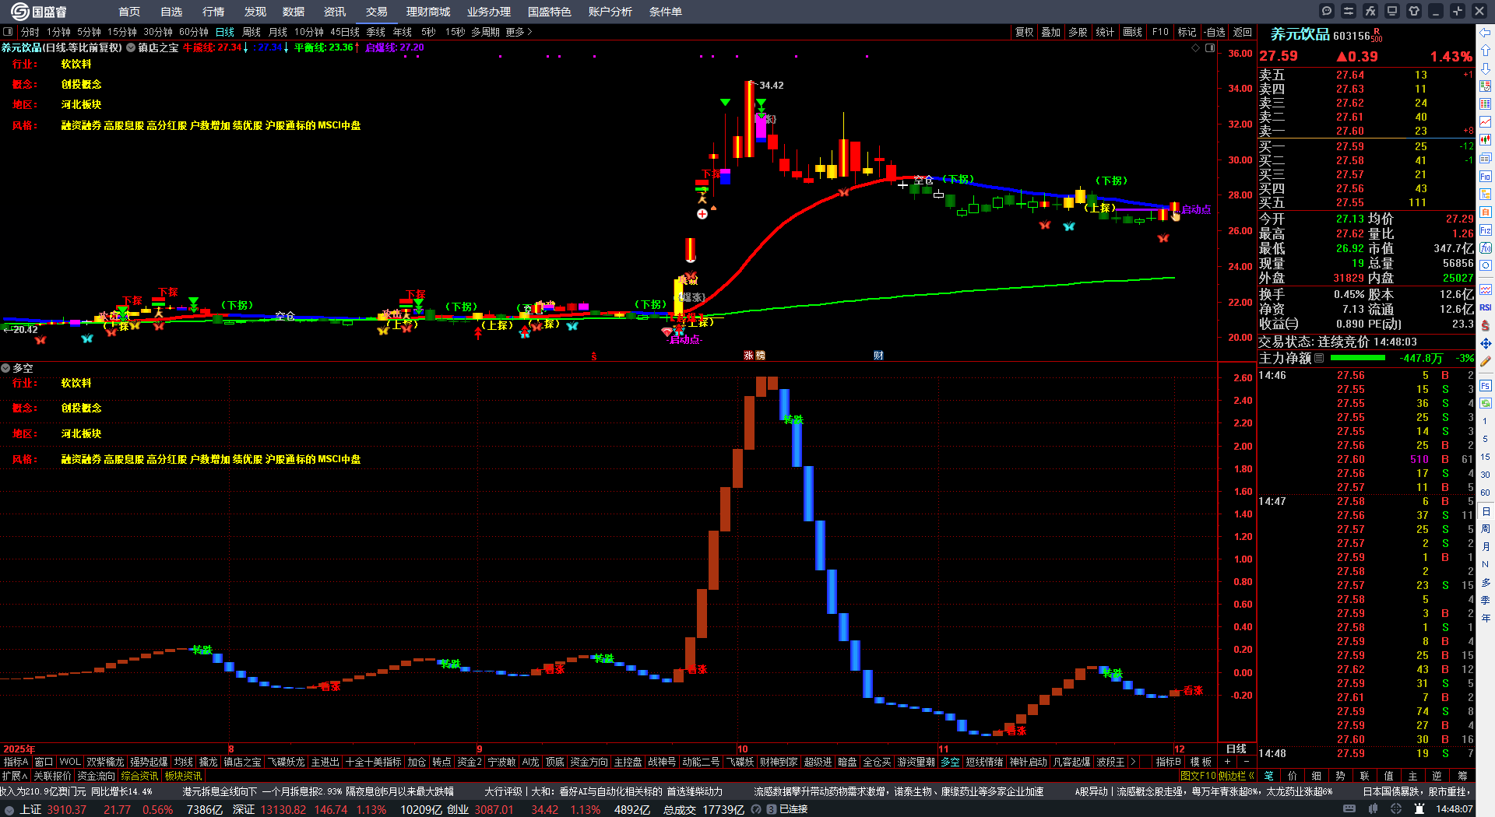The width and height of the screenshot is (1495, 817).
Task: Click the 画线 drawing button
Action: pos(1133,32)
